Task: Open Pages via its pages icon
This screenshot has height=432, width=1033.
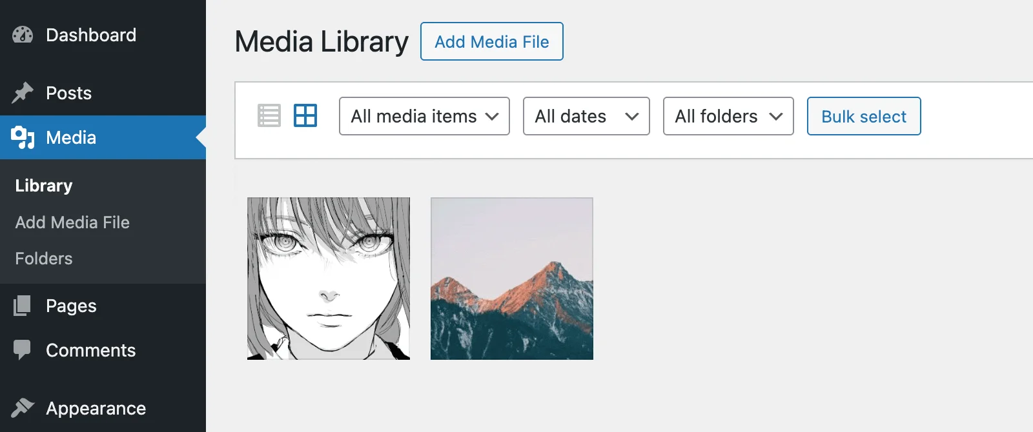Action: (x=21, y=306)
